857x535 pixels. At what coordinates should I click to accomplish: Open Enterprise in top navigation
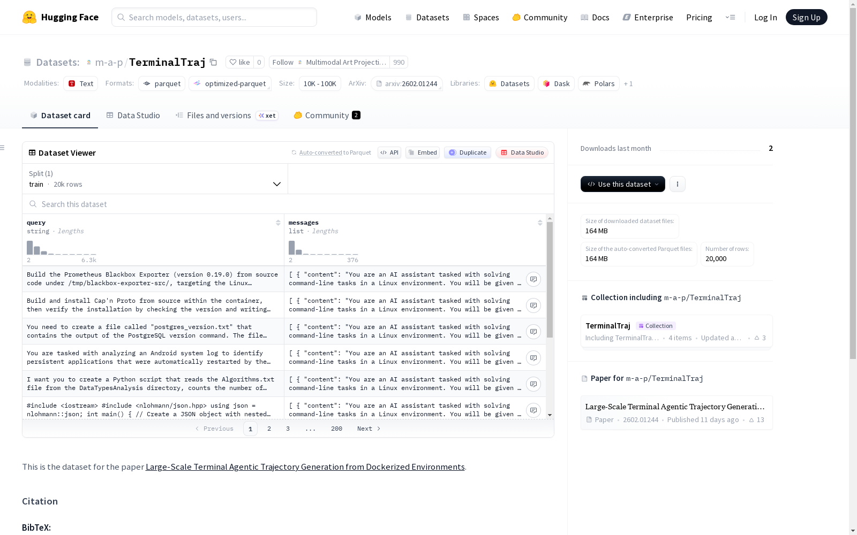click(648, 17)
